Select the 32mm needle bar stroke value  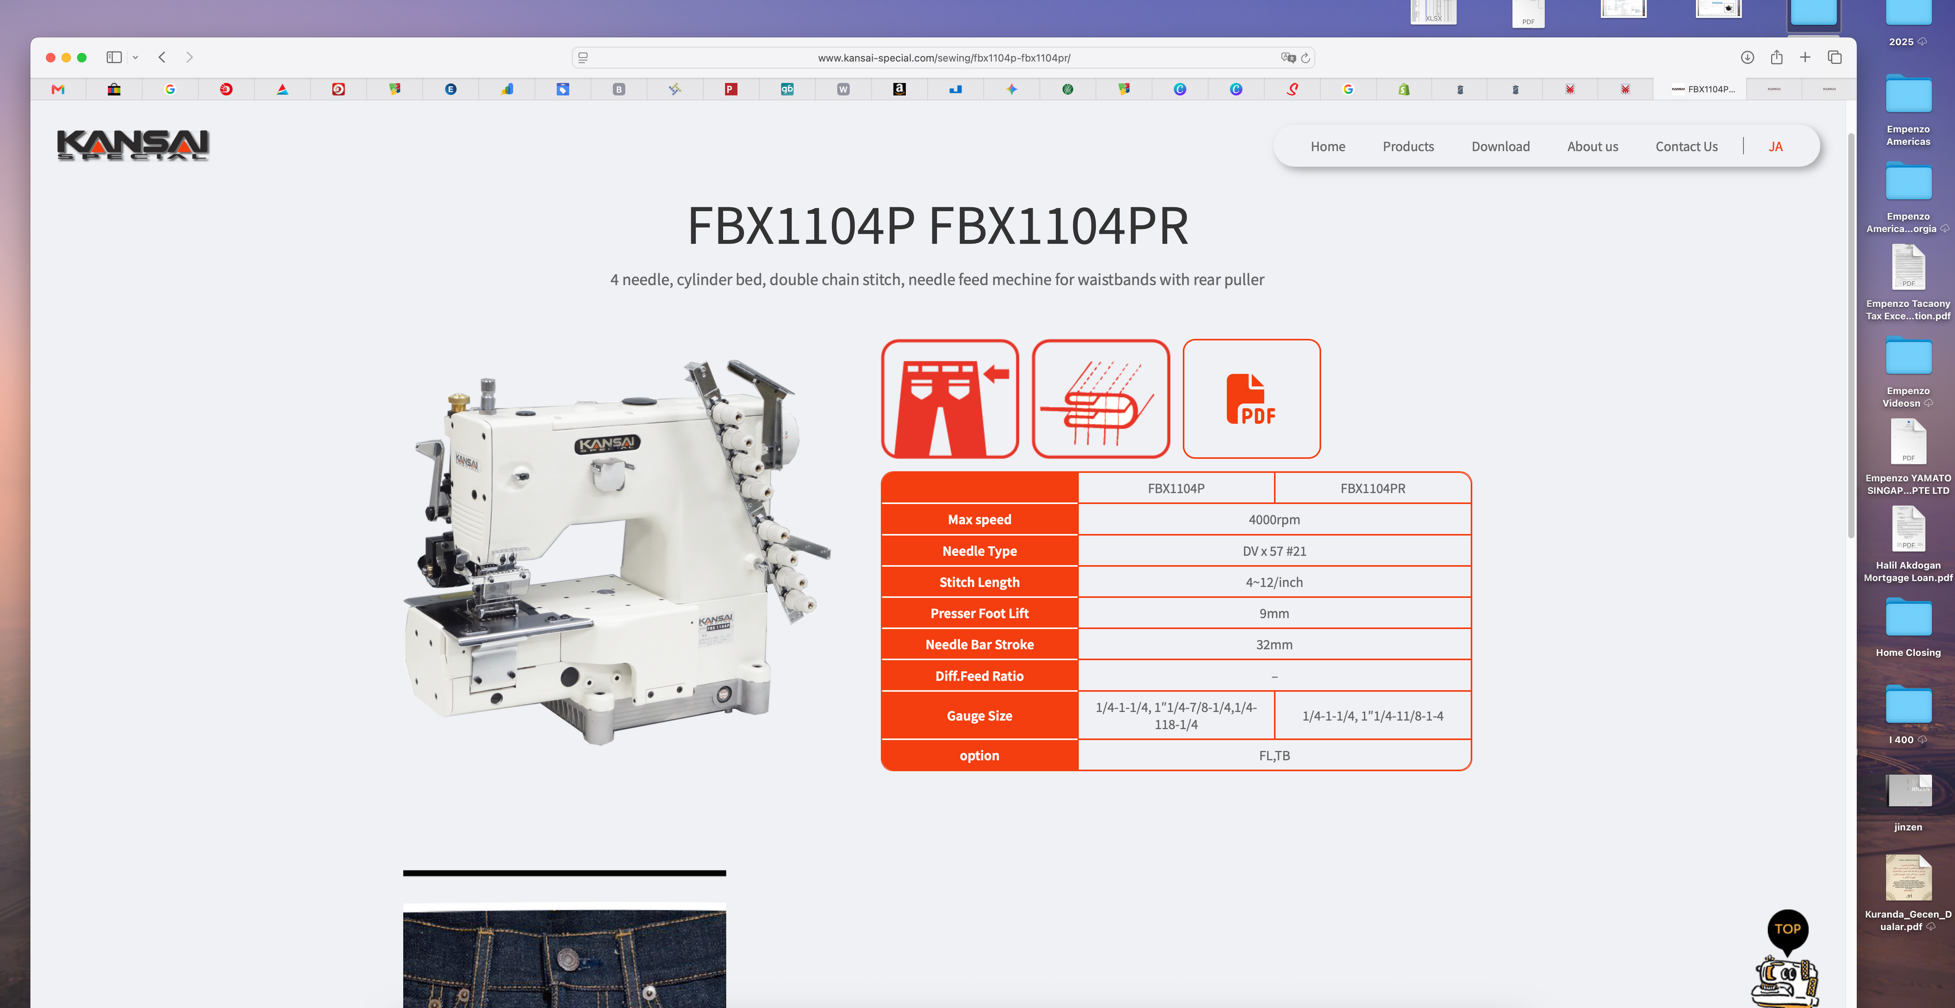1274,644
